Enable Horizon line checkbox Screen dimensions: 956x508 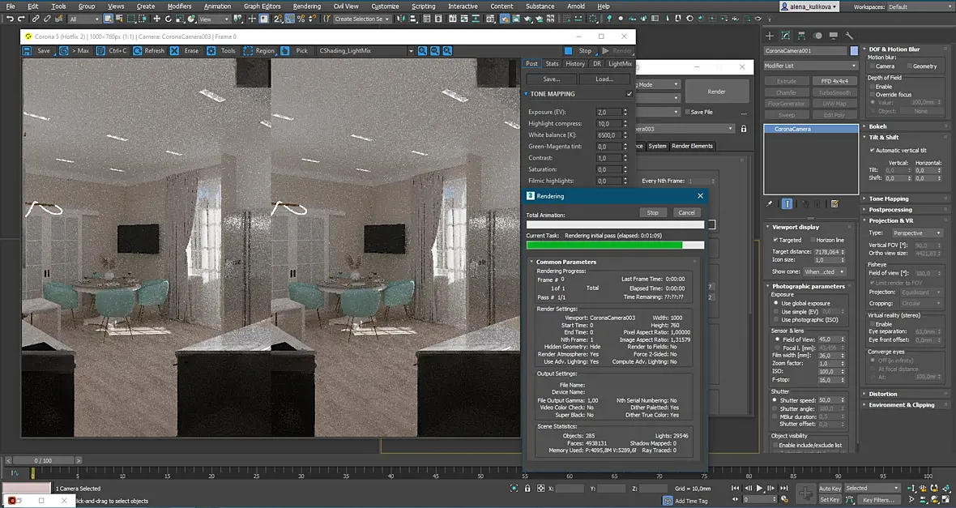coord(812,240)
